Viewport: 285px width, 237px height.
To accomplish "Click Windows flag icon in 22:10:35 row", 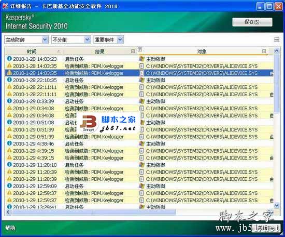I will pyautogui.click(x=142, y=80).
